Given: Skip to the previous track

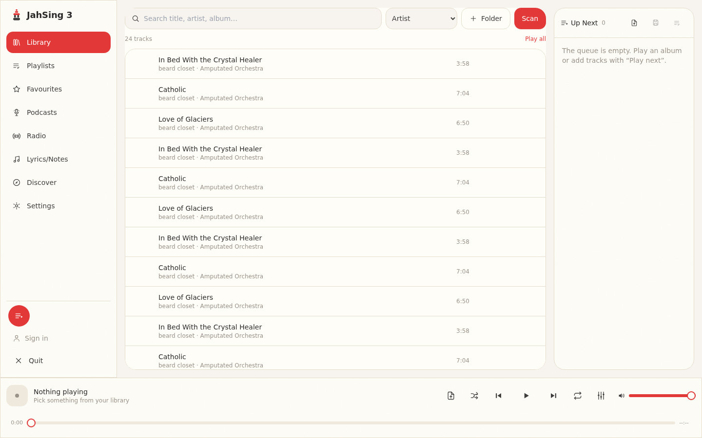Looking at the screenshot, I should click(498, 396).
